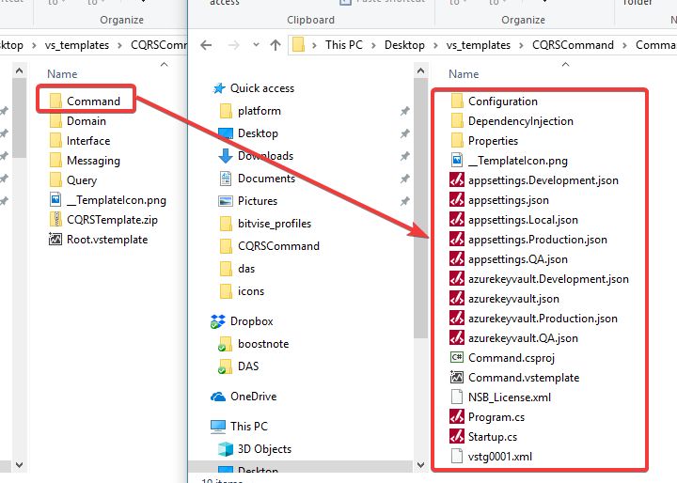Open Dropbox in navigation pane
This screenshot has height=483, width=677.
pyautogui.click(x=242, y=321)
